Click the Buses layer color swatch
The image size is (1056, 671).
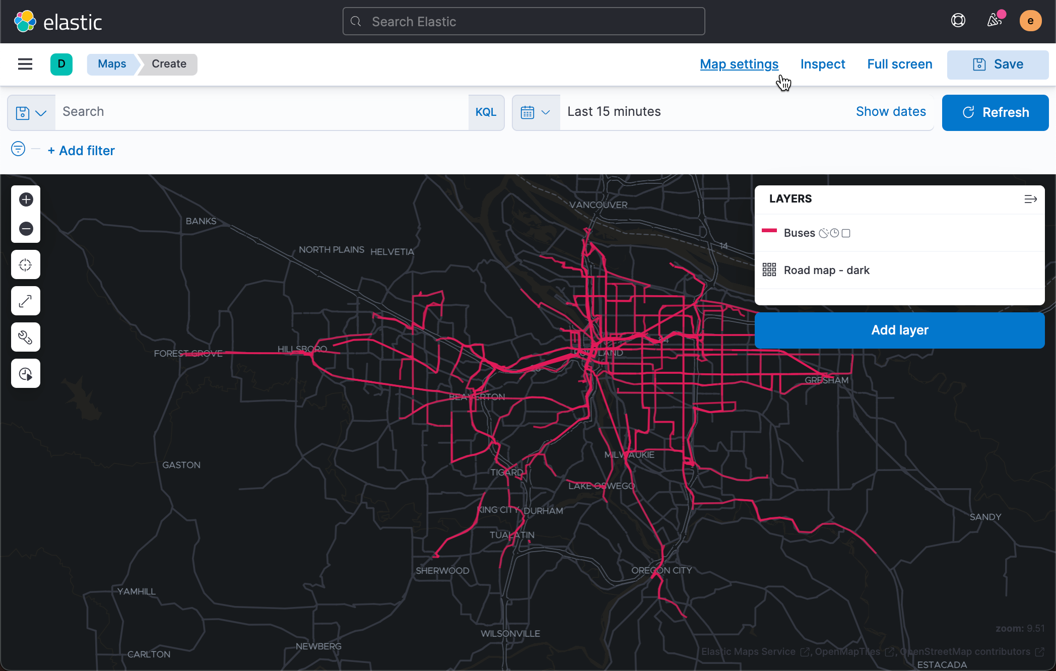(x=769, y=231)
